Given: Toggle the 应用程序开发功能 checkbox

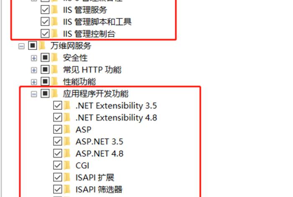Looking at the screenshot, I should pyautogui.click(x=45, y=93).
